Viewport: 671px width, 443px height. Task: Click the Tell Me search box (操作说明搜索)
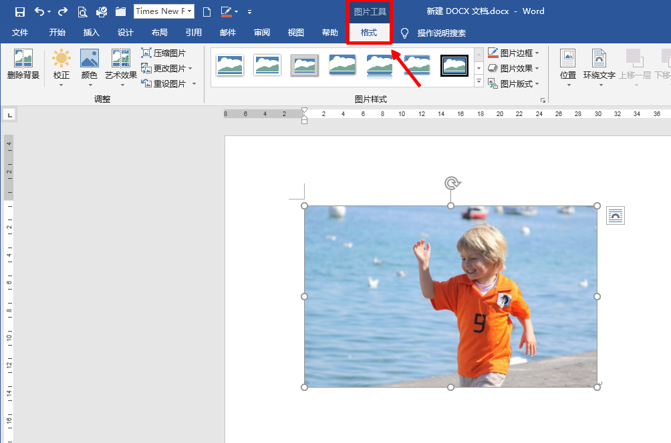click(442, 33)
